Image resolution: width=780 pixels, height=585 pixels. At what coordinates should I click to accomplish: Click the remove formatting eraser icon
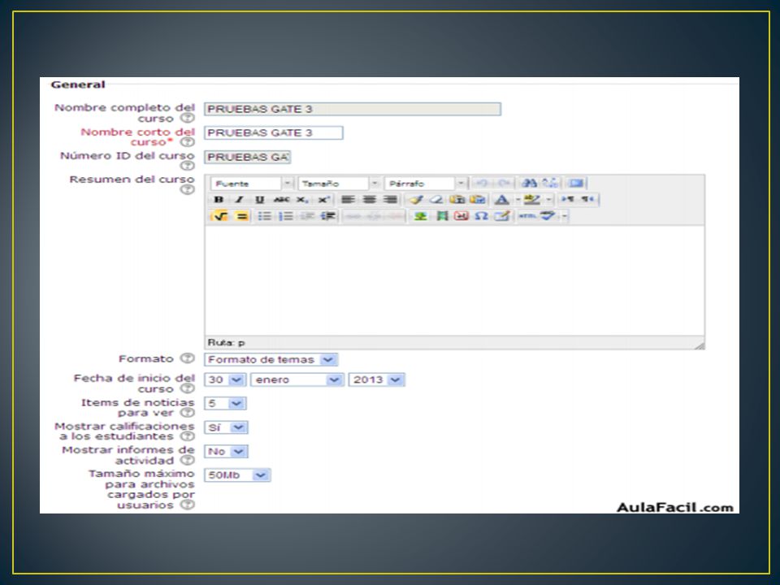coord(436,200)
